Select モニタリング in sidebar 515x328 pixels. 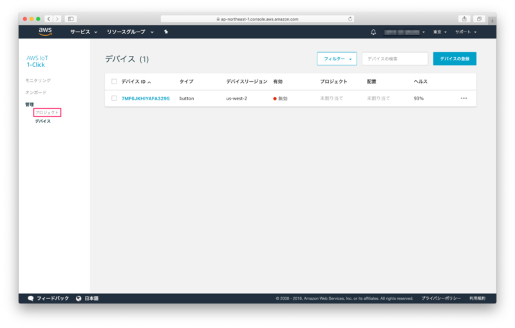tap(38, 80)
